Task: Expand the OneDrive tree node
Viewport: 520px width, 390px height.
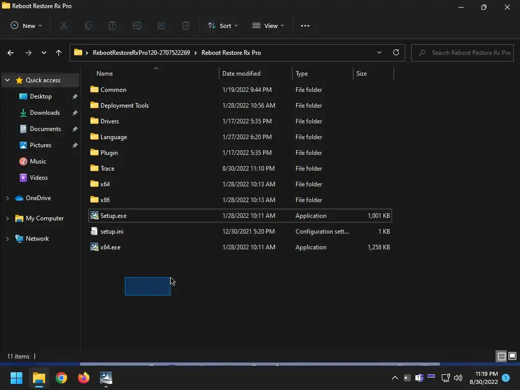Action: tap(7, 198)
